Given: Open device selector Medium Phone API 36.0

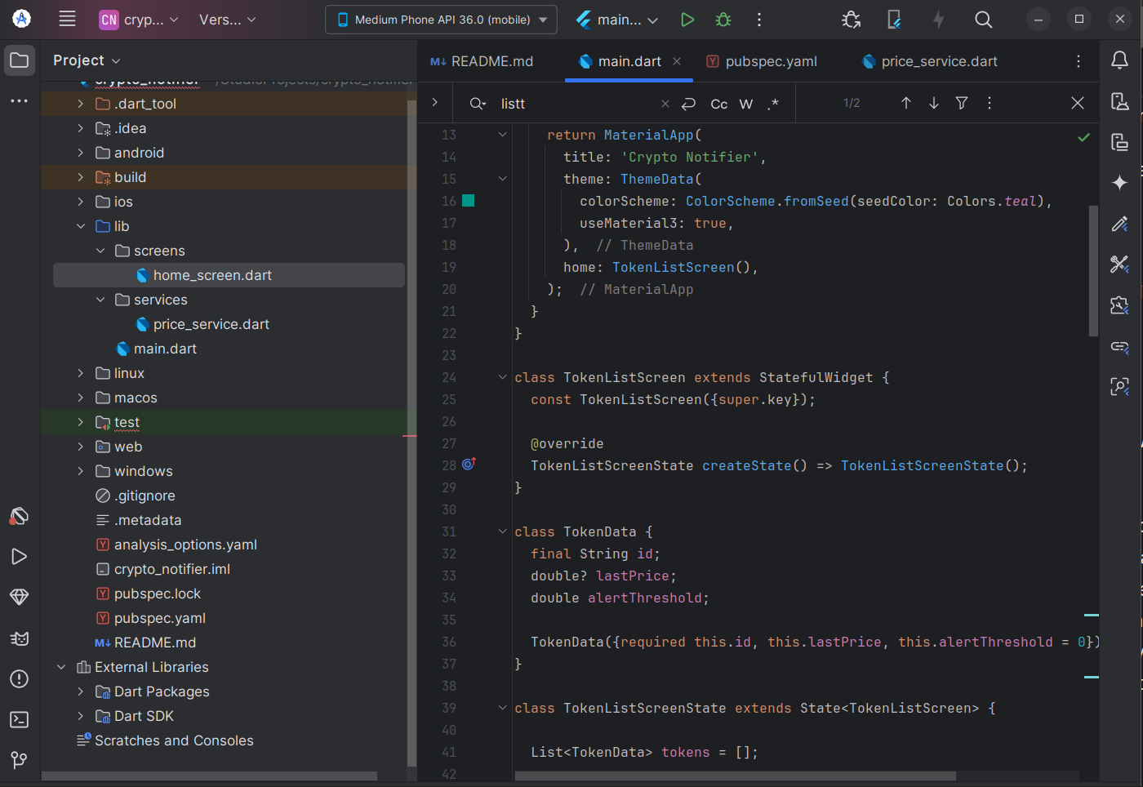Looking at the screenshot, I should (x=441, y=20).
